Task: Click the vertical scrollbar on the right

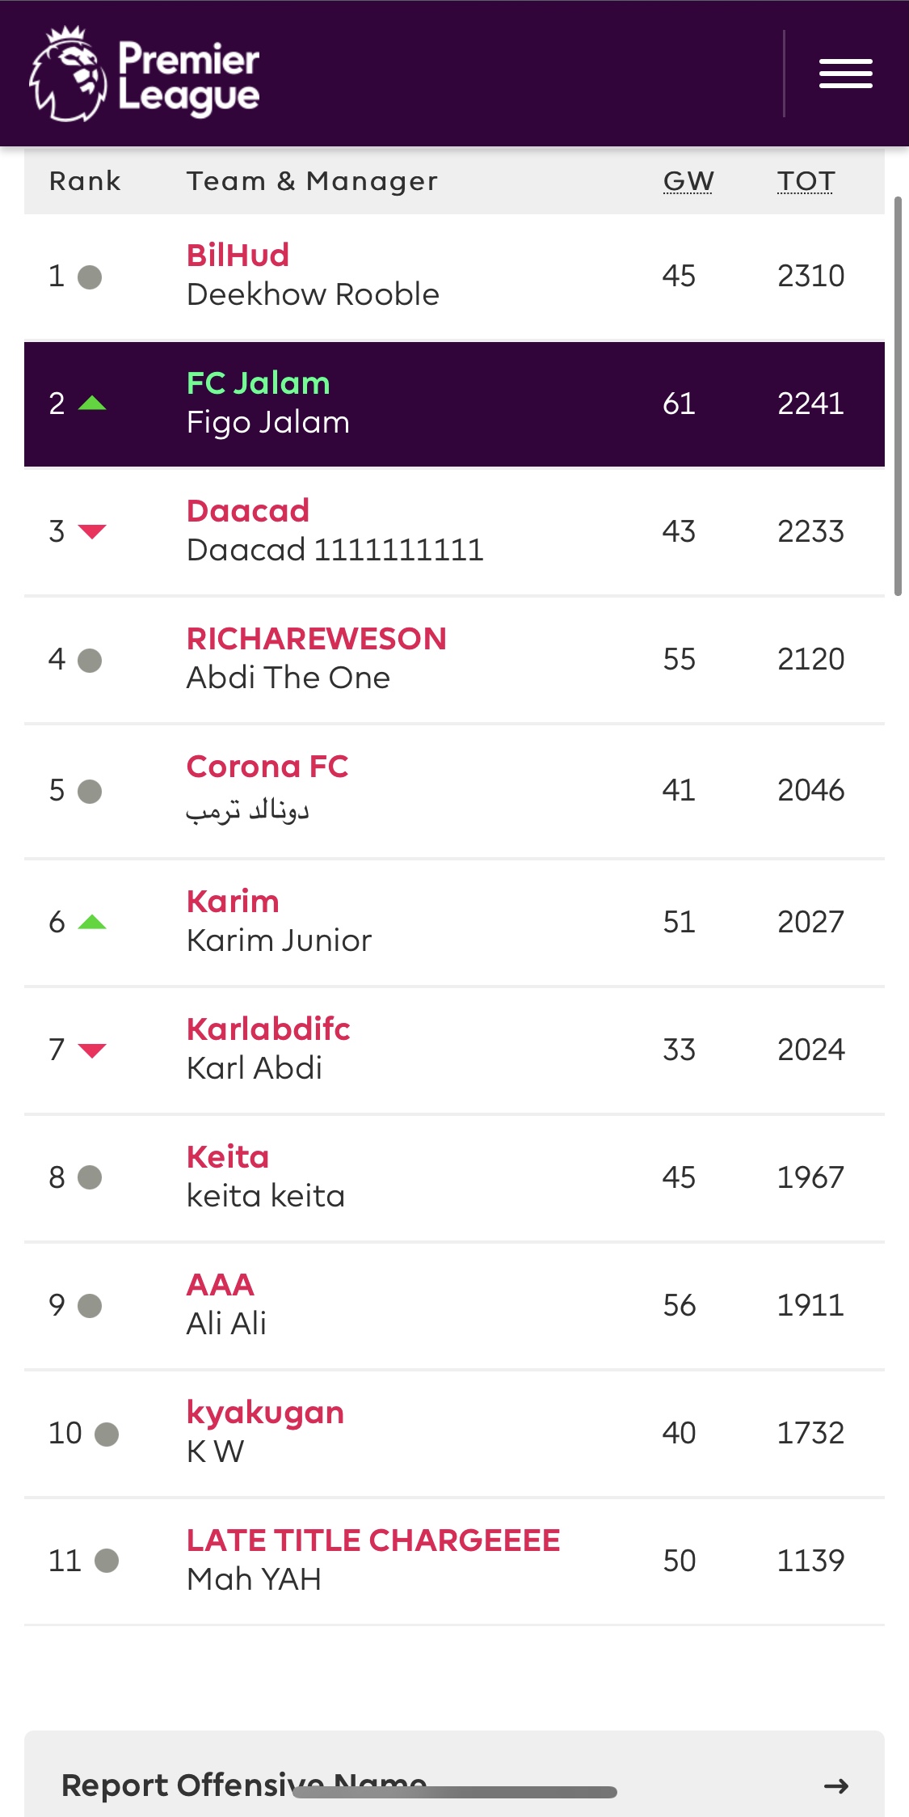Action: pyautogui.click(x=898, y=396)
